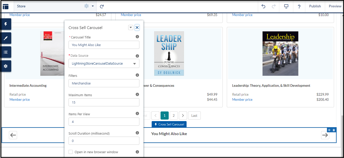
Task: Close the Cross Sell Carousel property panel
Action: pyautogui.click(x=137, y=27)
